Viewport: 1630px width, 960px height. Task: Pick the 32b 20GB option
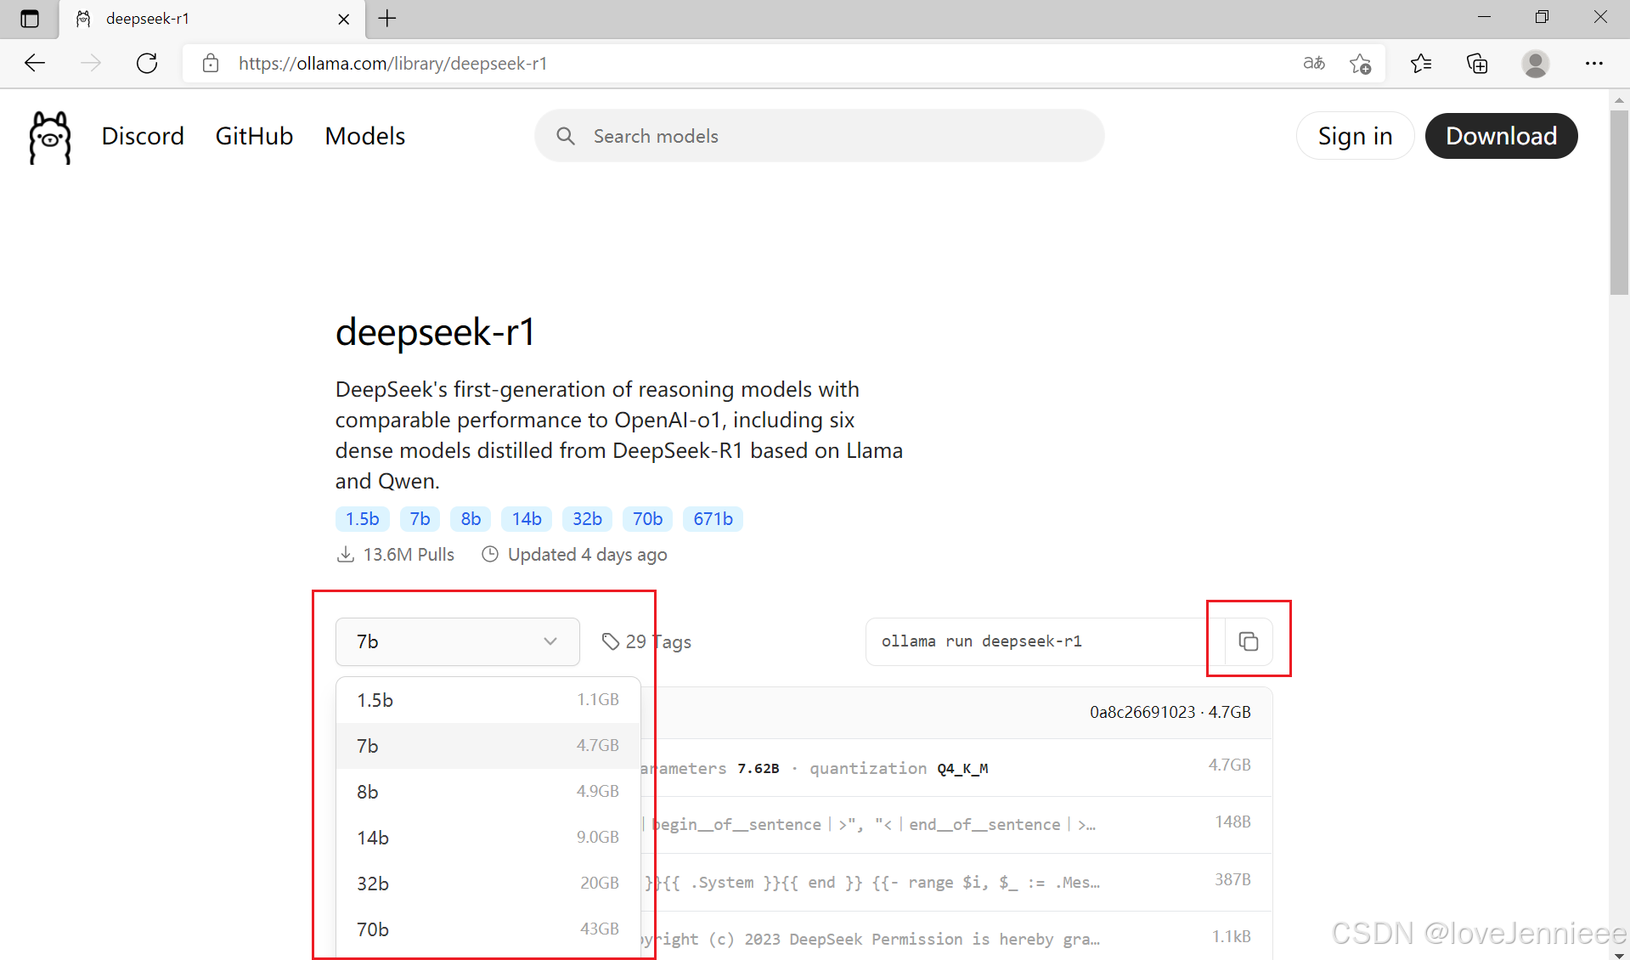[488, 884]
